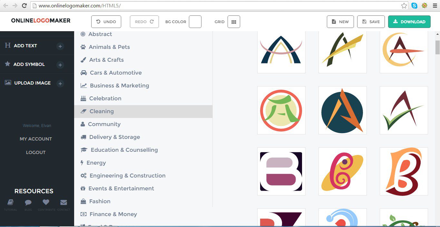Click the Contribute heart icon

click(x=46, y=203)
